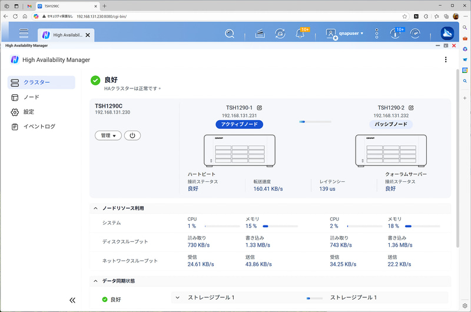The height and width of the screenshot is (312, 471).
Task: Open the High Availability Manager options kebab menu
Action: [446, 59]
